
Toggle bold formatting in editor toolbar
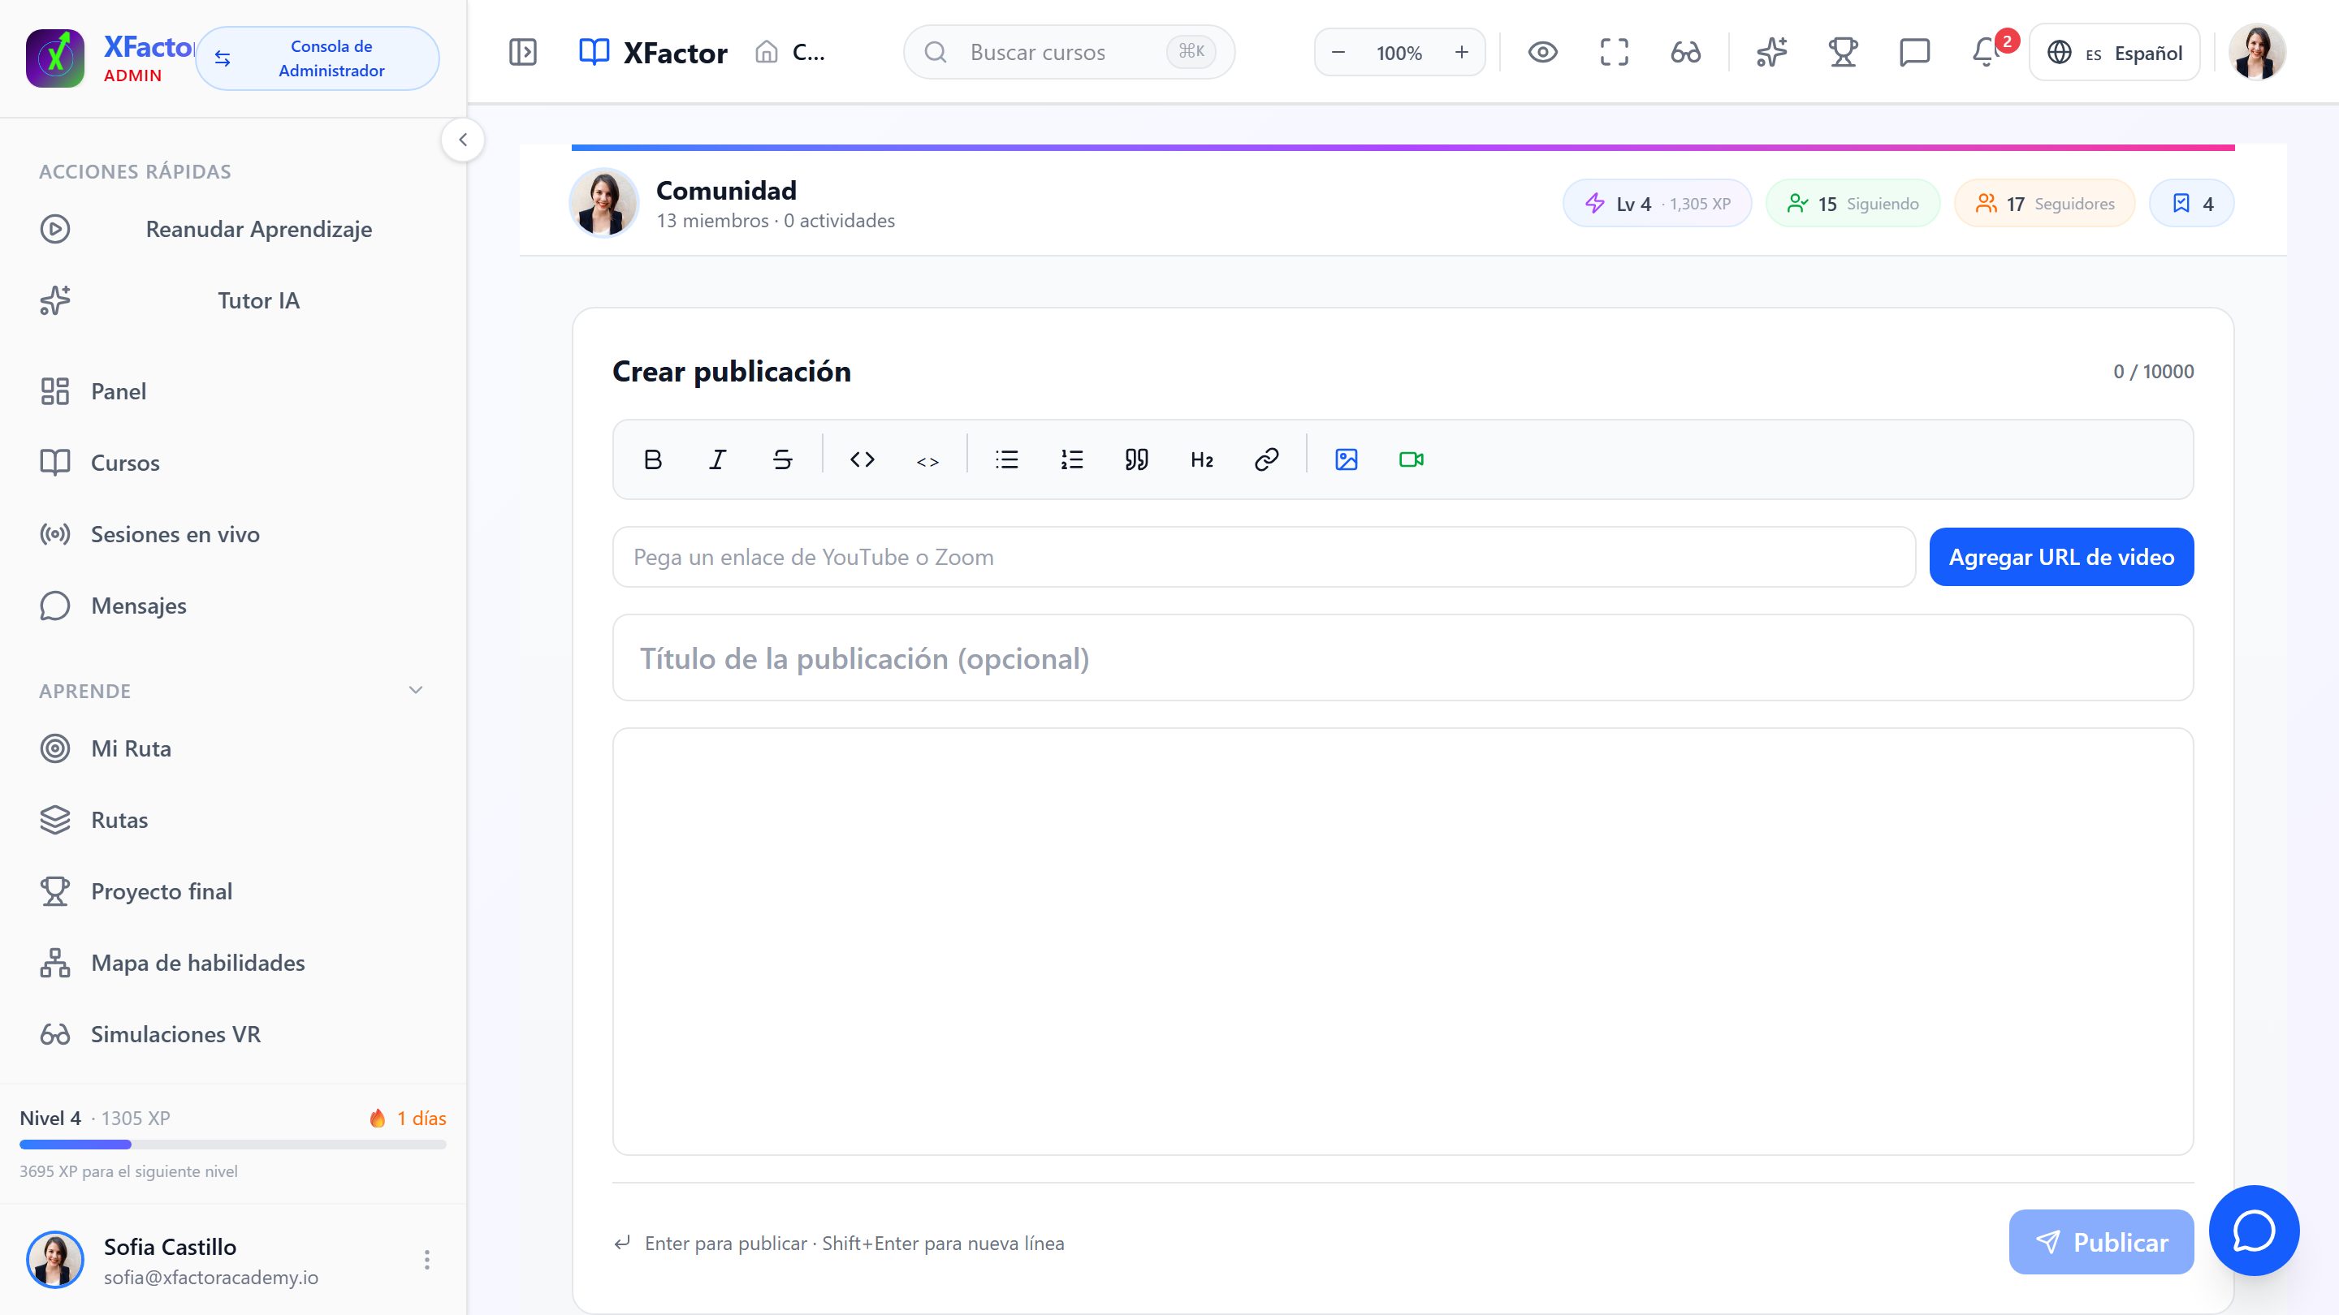pos(652,459)
